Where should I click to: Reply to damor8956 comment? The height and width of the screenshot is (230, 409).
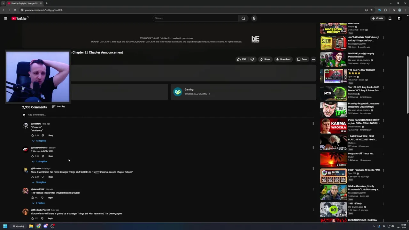click(x=50, y=198)
